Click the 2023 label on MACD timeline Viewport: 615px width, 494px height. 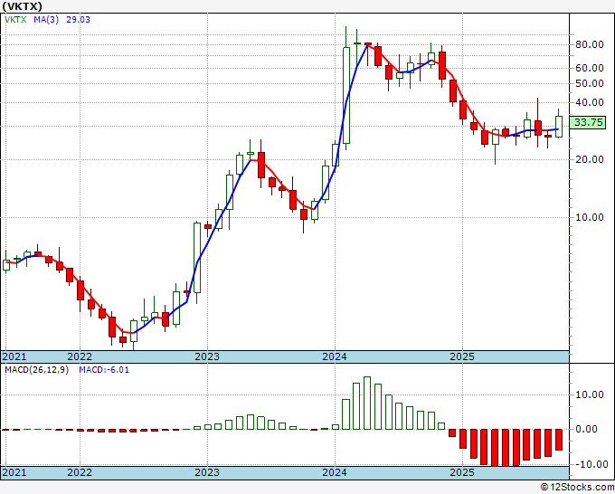tap(207, 472)
